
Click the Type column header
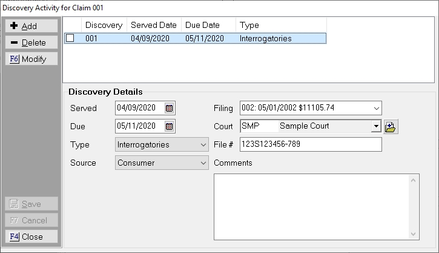point(249,25)
